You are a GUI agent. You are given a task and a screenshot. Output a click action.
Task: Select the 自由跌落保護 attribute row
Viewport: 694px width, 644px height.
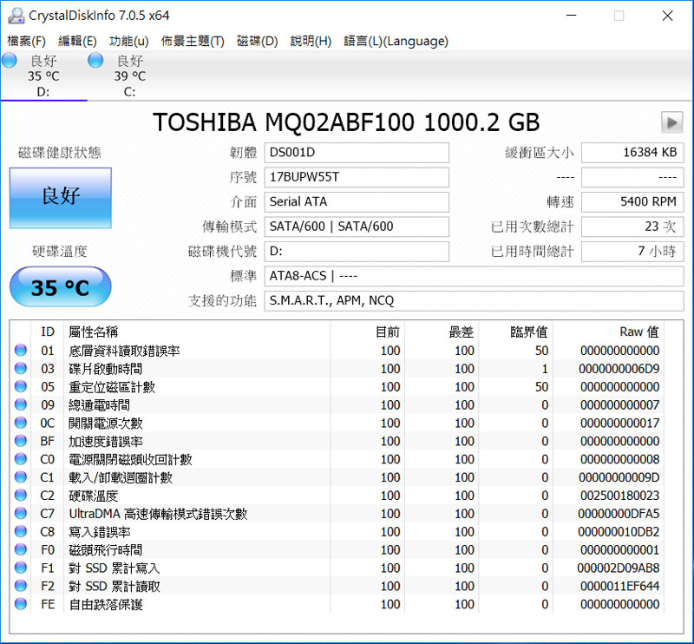[x=337, y=604]
